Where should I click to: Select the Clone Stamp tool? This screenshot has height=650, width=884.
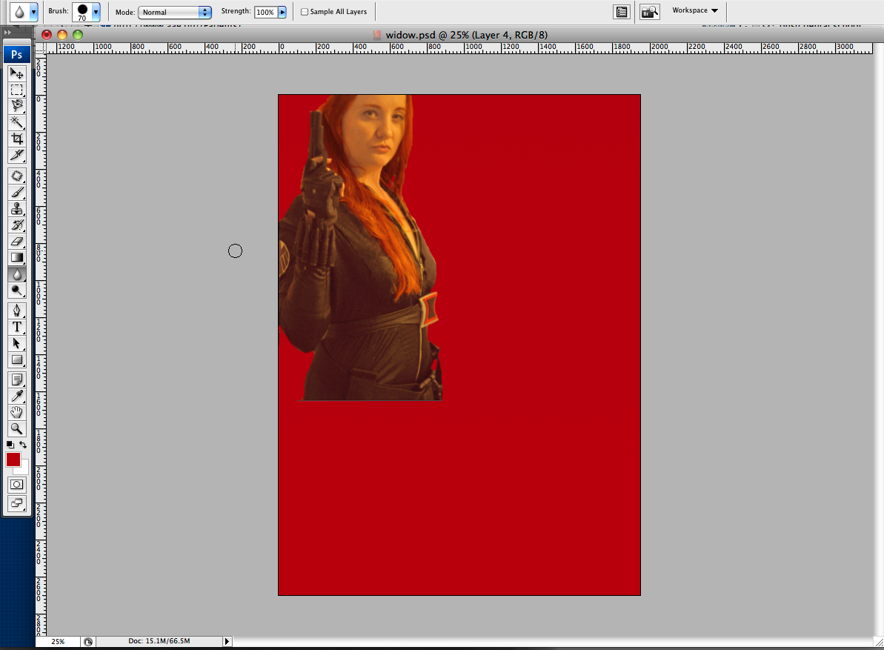pyautogui.click(x=17, y=208)
